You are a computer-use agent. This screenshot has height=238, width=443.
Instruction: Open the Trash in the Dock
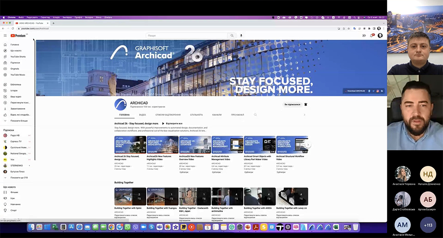tap(356, 227)
